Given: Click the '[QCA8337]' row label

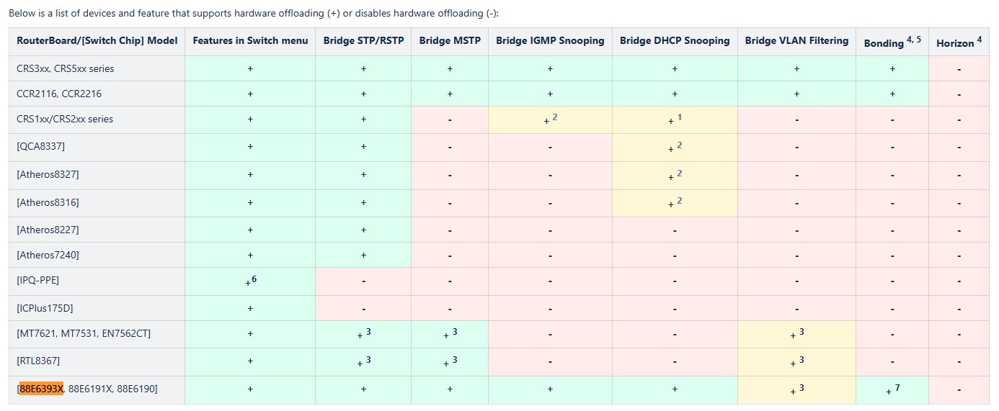Looking at the screenshot, I should click(x=40, y=147).
